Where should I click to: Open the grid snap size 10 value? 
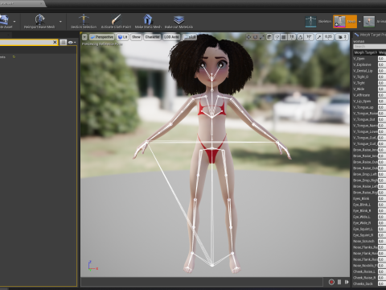coord(292,37)
